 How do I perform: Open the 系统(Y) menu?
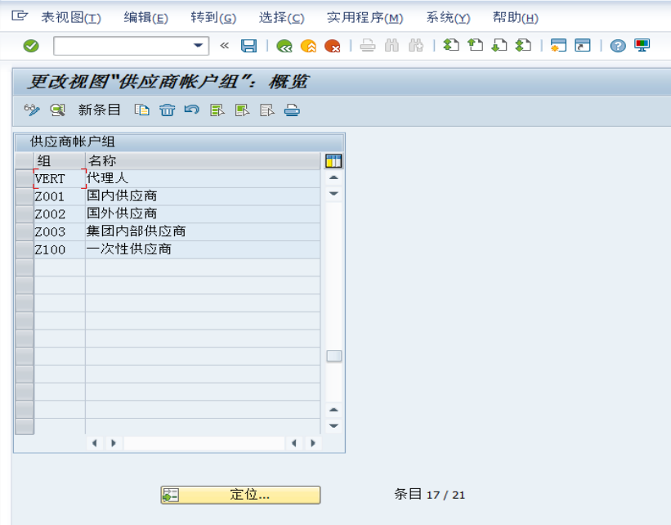448,17
